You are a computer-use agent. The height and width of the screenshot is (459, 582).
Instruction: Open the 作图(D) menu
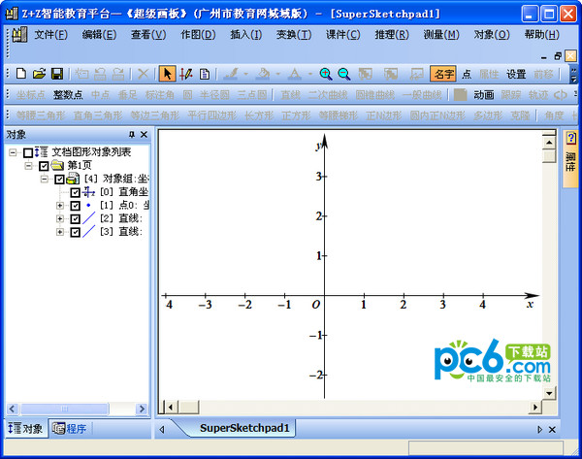tap(198, 35)
